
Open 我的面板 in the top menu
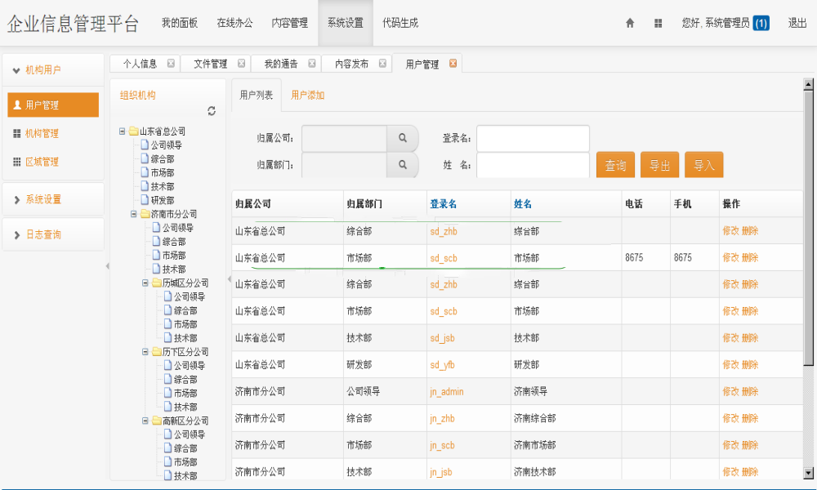(179, 23)
